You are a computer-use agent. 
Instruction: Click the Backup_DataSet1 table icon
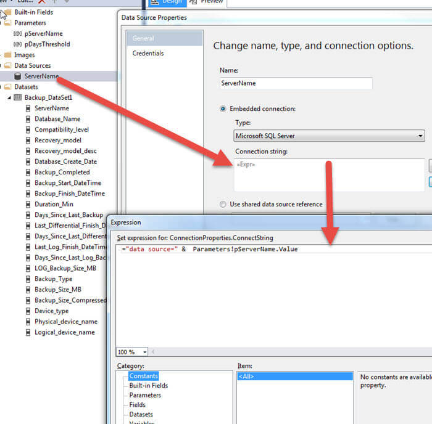click(18, 97)
